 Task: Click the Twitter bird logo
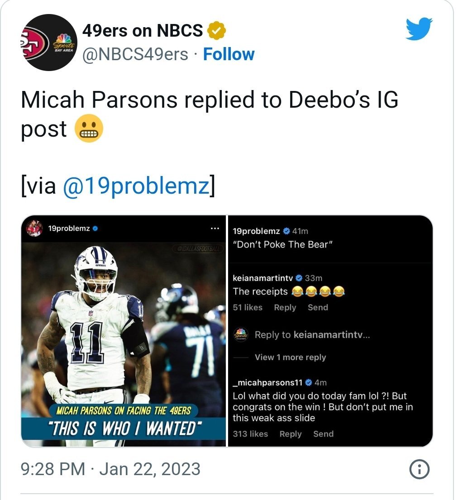click(x=419, y=29)
